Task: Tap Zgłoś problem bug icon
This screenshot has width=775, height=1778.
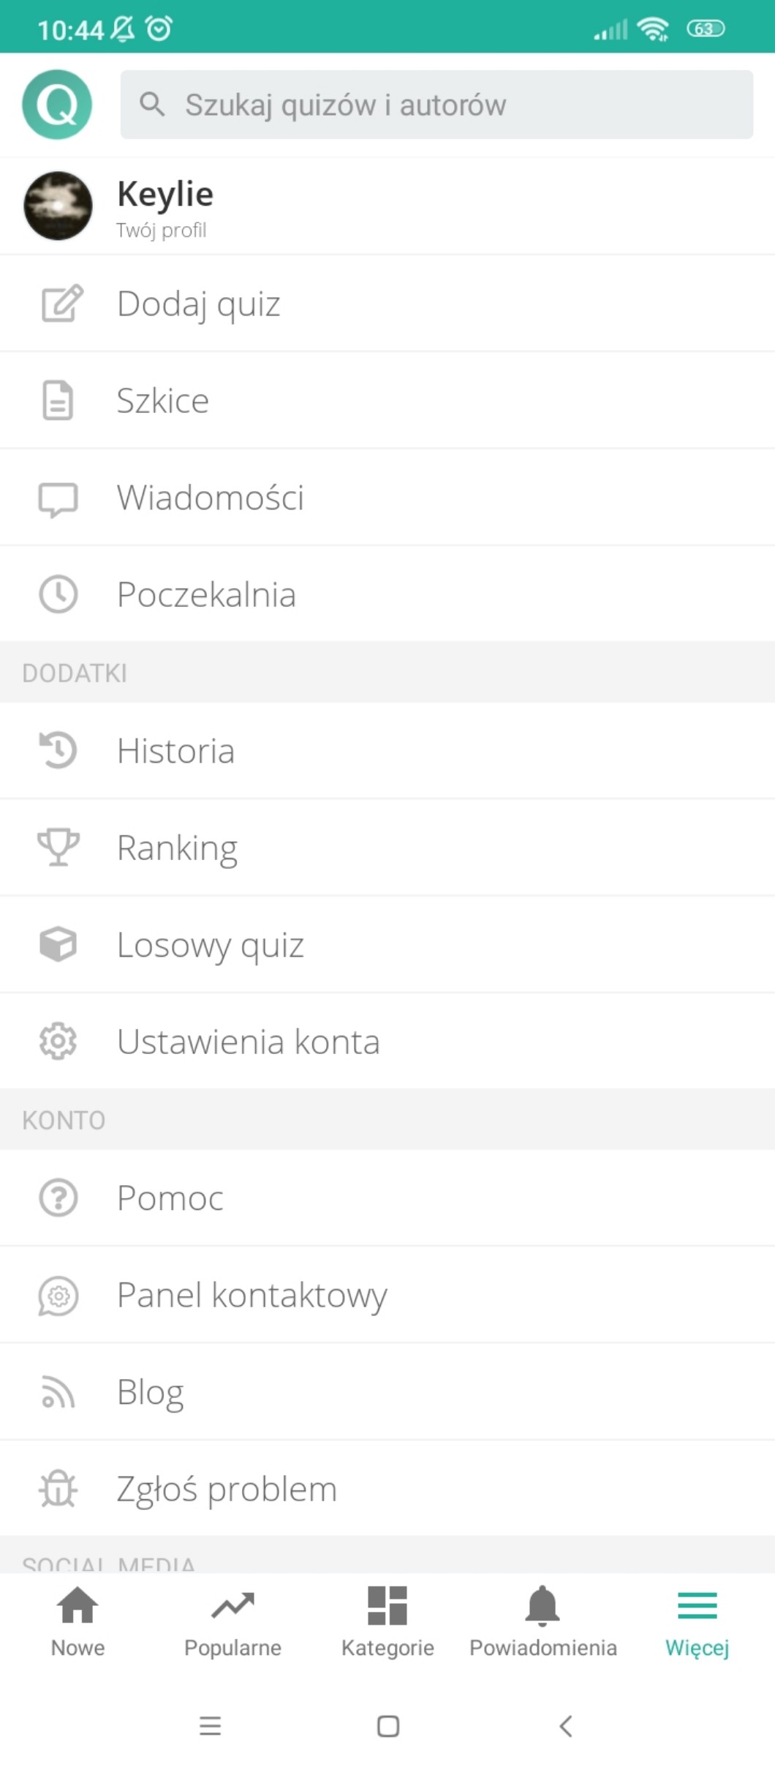Action: (x=58, y=1489)
